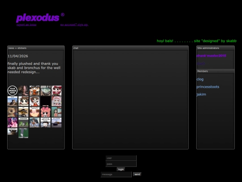242x182 pixels.
Task: Open the 'report an issue' link
Action: [26, 25]
